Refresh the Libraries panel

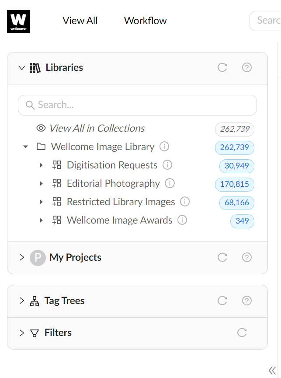pyautogui.click(x=222, y=67)
